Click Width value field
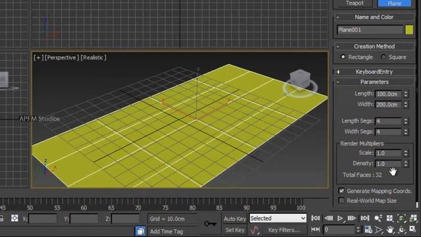The image size is (421, 237). [x=388, y=105]
